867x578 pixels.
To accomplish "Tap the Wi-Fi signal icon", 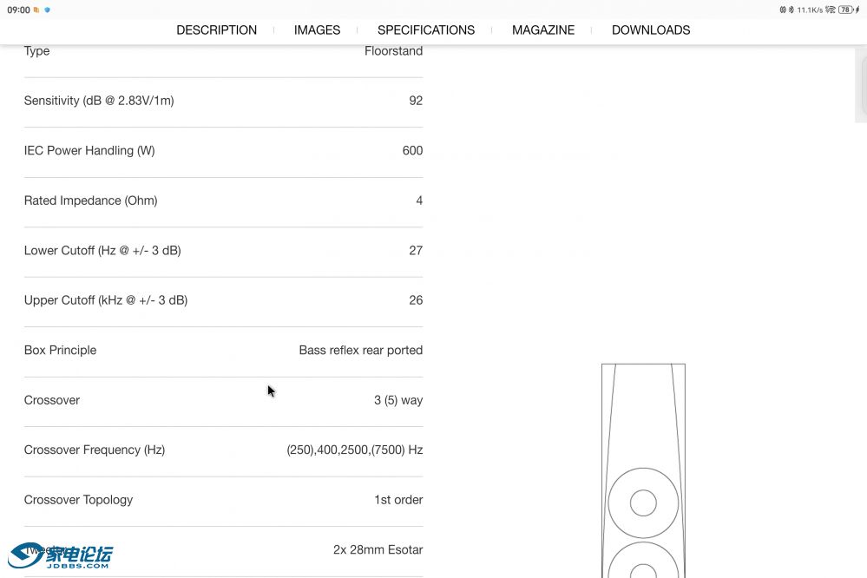I will (x=830, y=10).
